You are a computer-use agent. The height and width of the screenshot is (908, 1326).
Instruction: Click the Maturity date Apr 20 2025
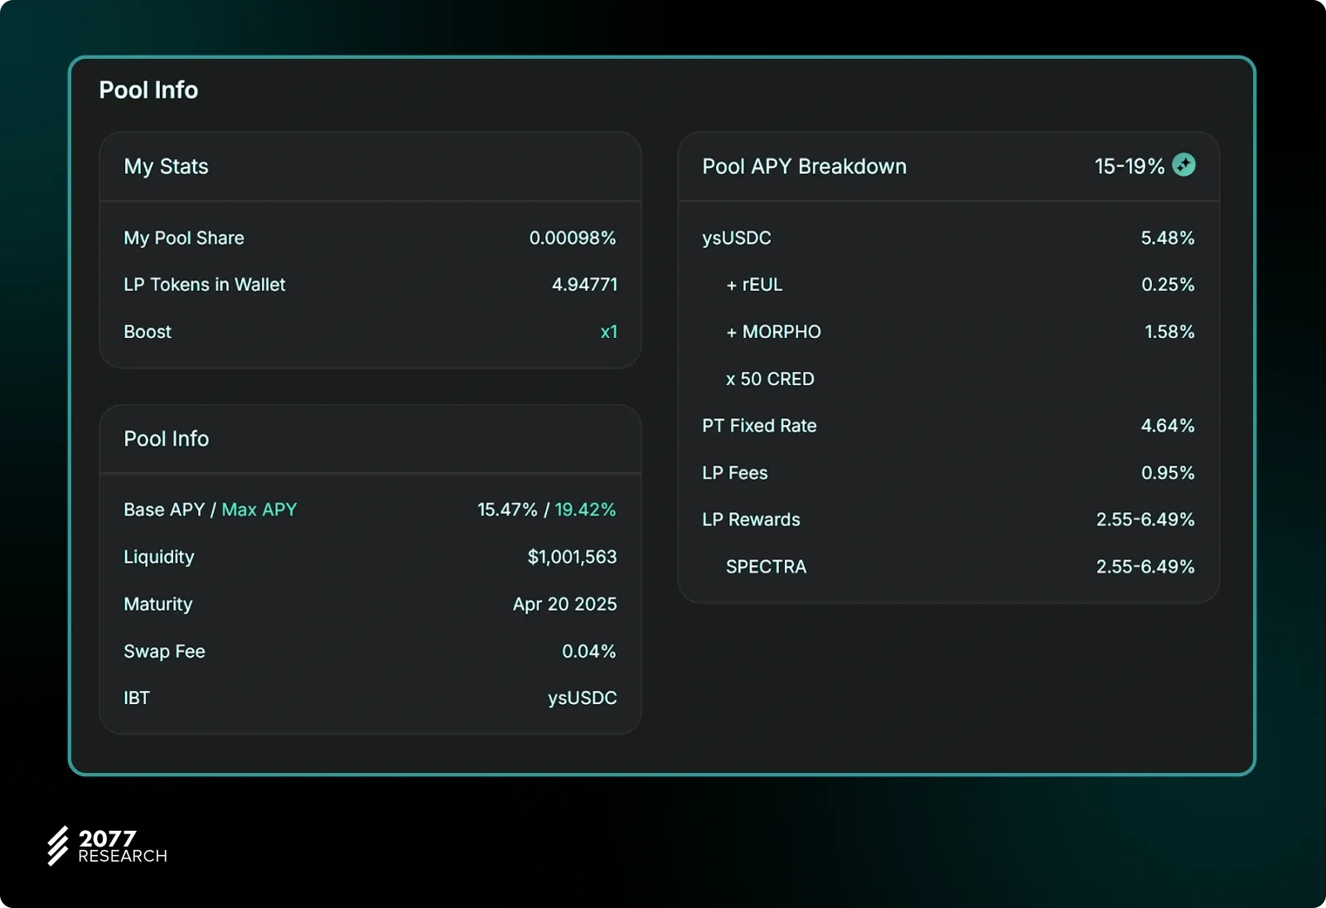coord(564,604)
